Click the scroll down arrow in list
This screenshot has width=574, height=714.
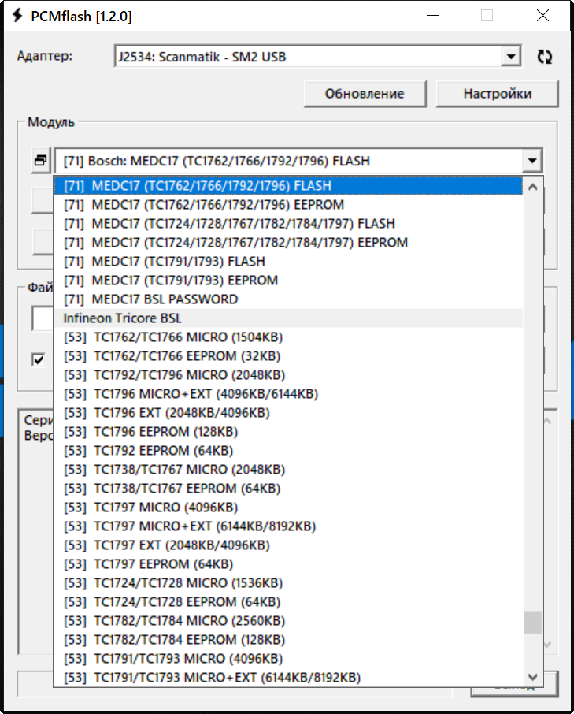pyautogui.click(x=533, y=677)
